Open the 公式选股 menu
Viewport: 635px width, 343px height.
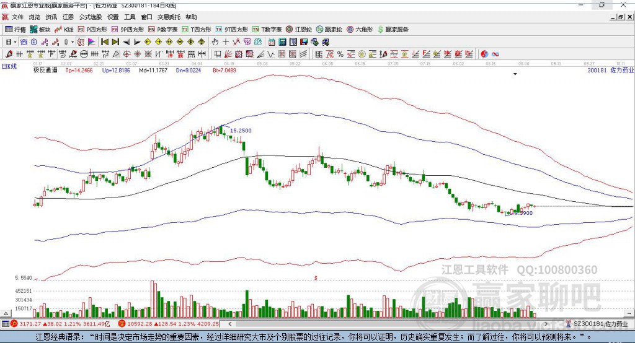tap(91, 17)
